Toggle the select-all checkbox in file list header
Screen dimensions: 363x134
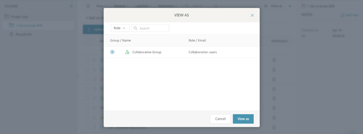[87, 41]
